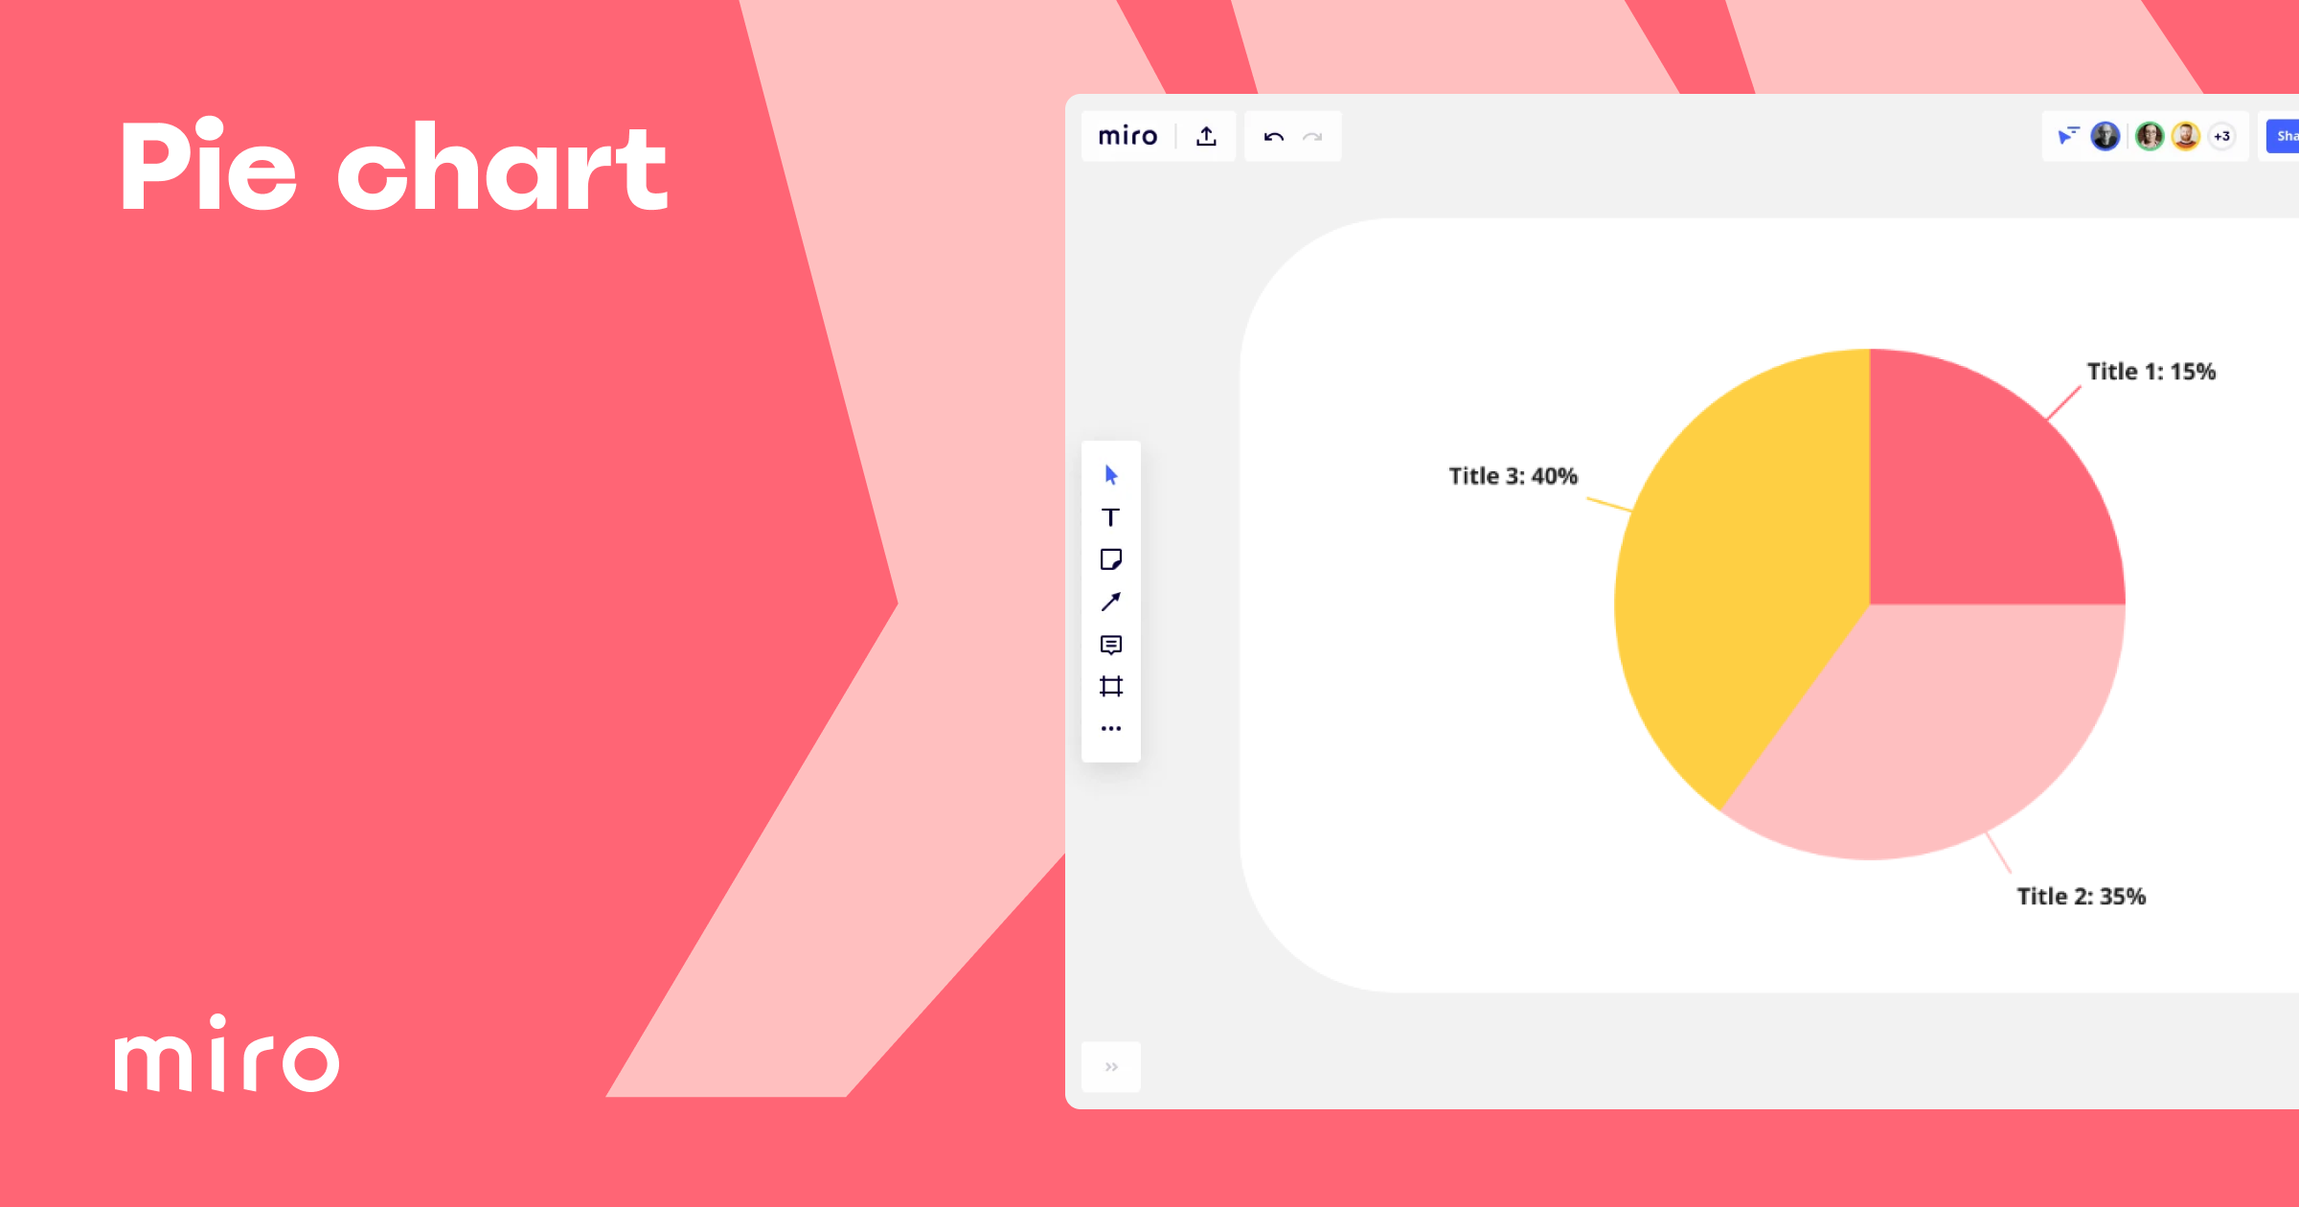This screenshot has height=1207, width=2299.
Task: Select the Select tool in the toolbar
Action: tap(1111, 473)
